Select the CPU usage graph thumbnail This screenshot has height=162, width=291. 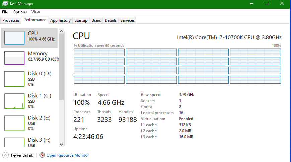click(x=14, y=38)
